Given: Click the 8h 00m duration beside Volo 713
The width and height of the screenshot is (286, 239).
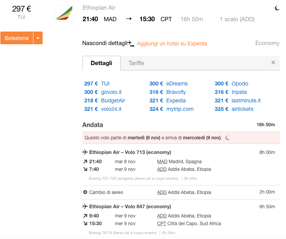Looking at the screenshot, I should coord(267,152).
